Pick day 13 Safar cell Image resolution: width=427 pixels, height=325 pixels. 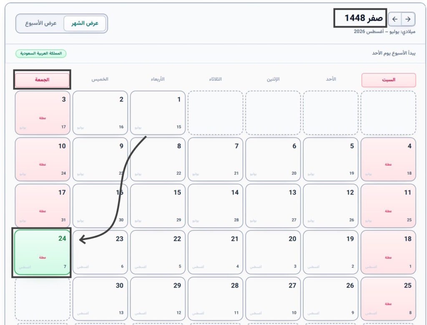[273, 206]
